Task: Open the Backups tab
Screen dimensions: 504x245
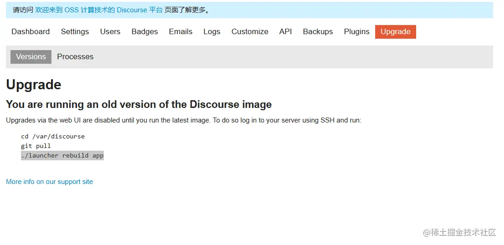Action: (318, 32)
